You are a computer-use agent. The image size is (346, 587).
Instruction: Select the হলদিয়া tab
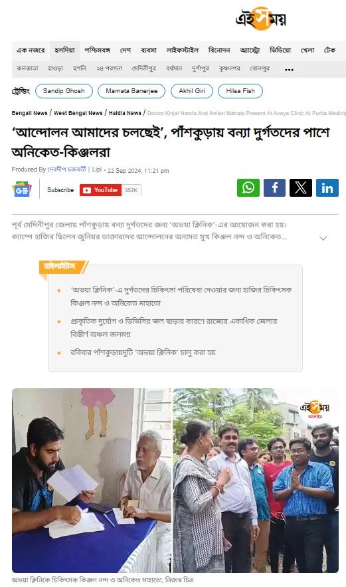pos(64,50)
